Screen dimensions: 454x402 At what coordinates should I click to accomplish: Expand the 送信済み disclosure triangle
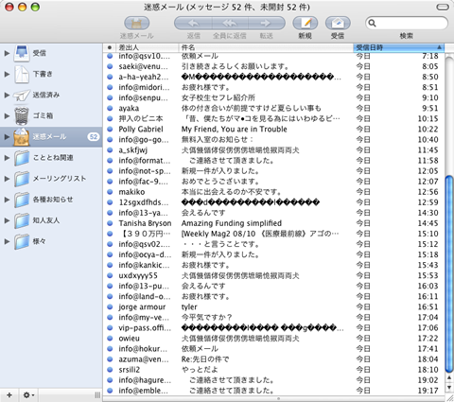click(x=7, y=95)
